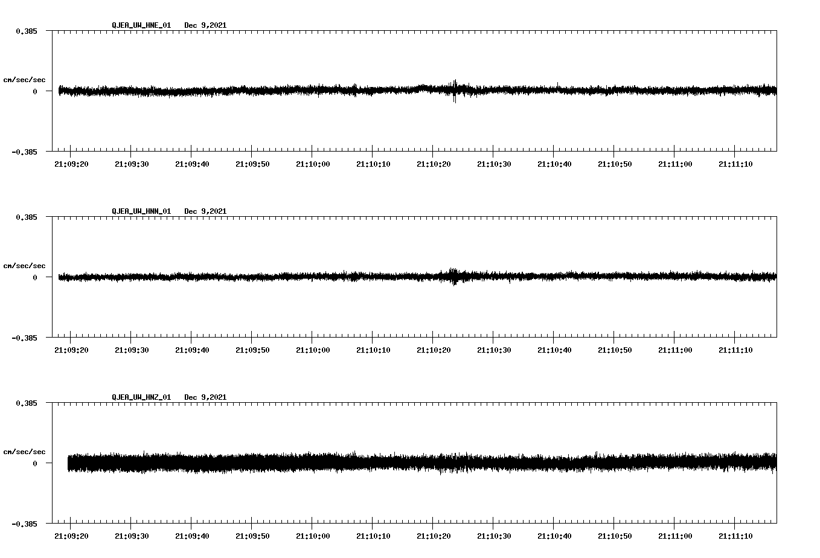Click the 21:11:10 label on the HNE chart
Screen dimensions: 820x558
tap(735, 164)
